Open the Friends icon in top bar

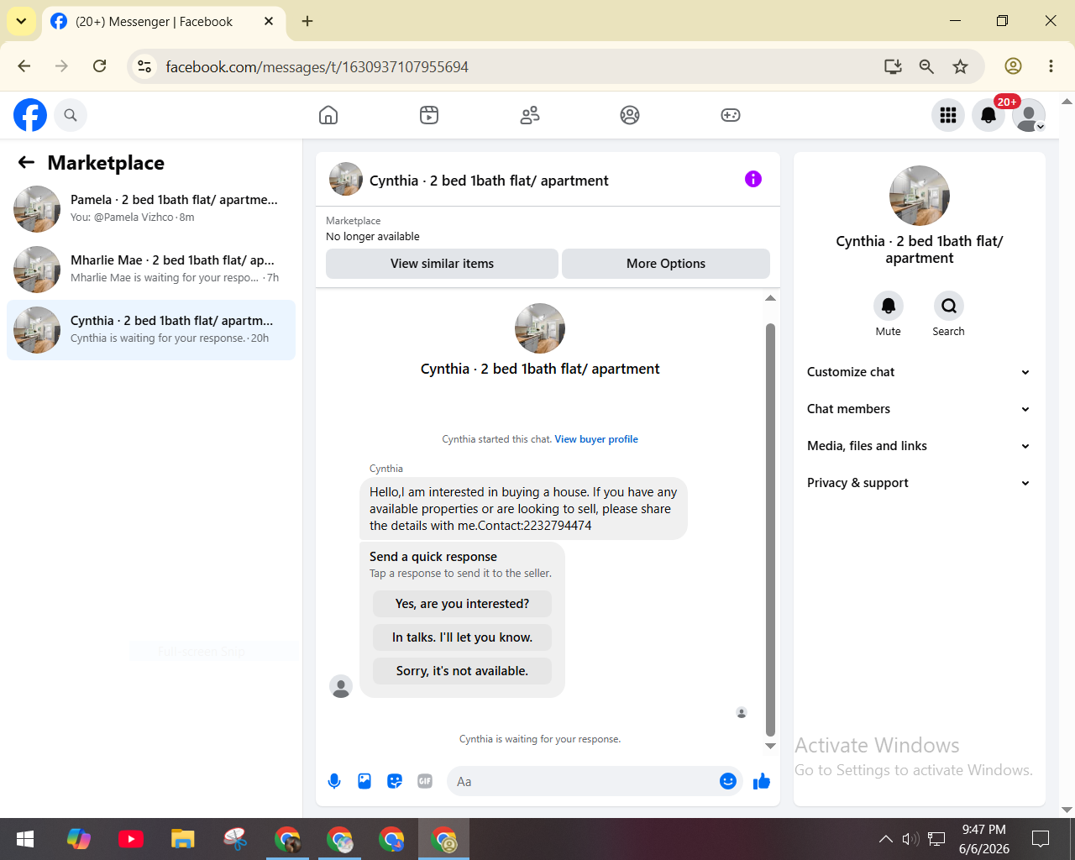click(x=530, y=115)
